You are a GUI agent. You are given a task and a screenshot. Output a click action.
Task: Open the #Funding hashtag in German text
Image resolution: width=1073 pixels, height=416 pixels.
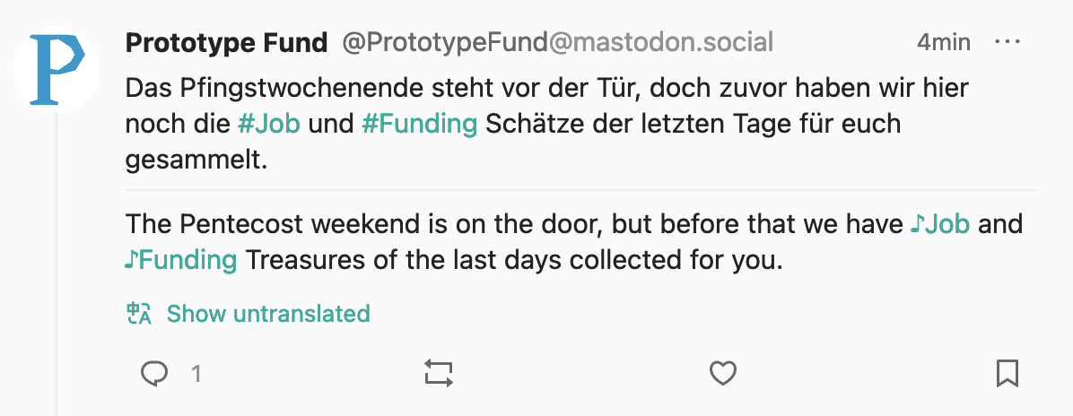click(x=420, y=124)
